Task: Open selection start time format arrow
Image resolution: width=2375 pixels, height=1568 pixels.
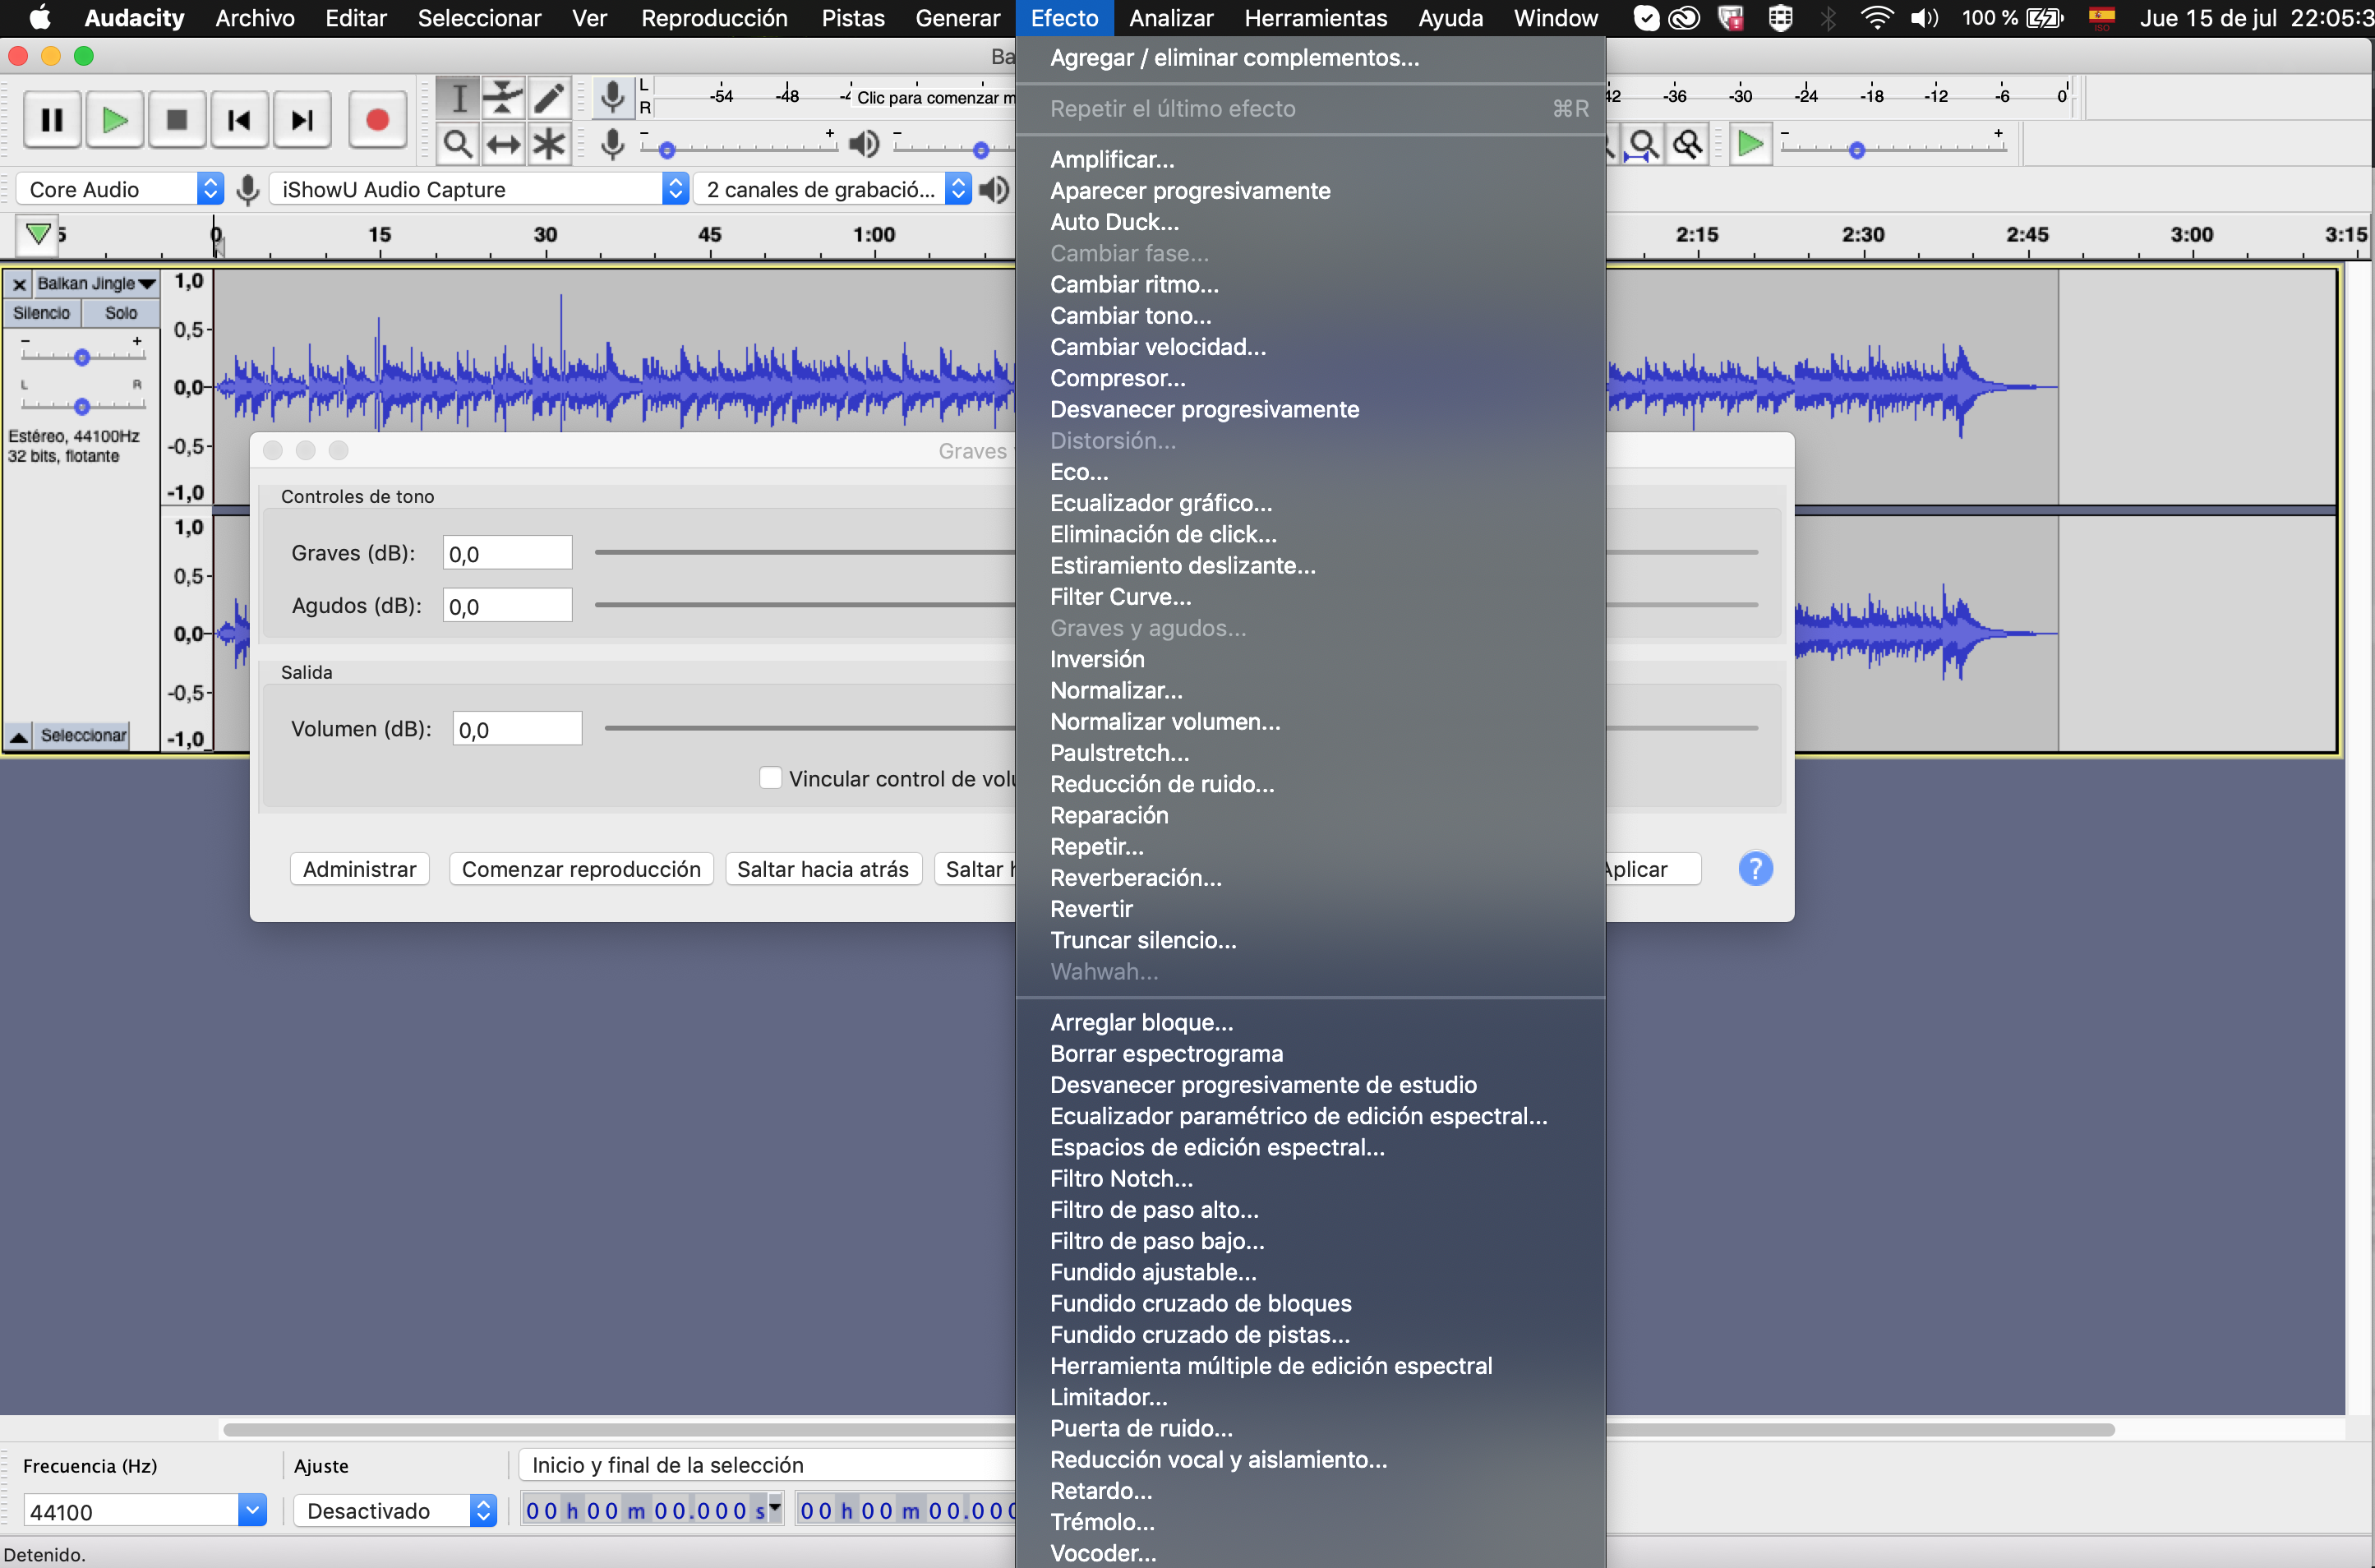Action: pyautogui.click(x=774, y=1507)
